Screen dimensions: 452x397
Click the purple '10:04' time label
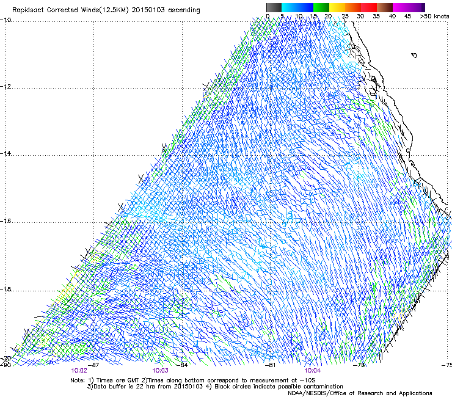313,371
